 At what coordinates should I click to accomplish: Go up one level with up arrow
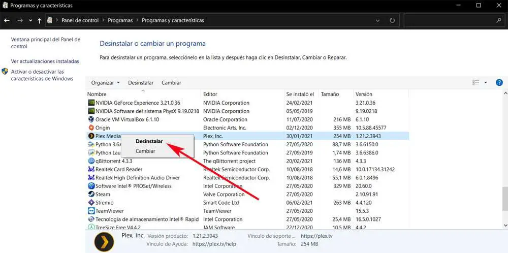[x=39, y=21]
